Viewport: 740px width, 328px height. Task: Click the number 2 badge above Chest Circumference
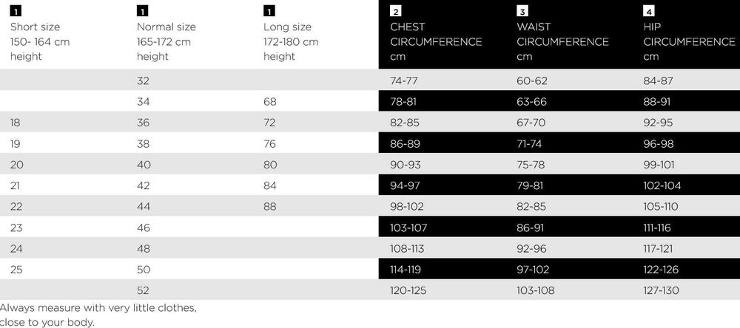396,11
